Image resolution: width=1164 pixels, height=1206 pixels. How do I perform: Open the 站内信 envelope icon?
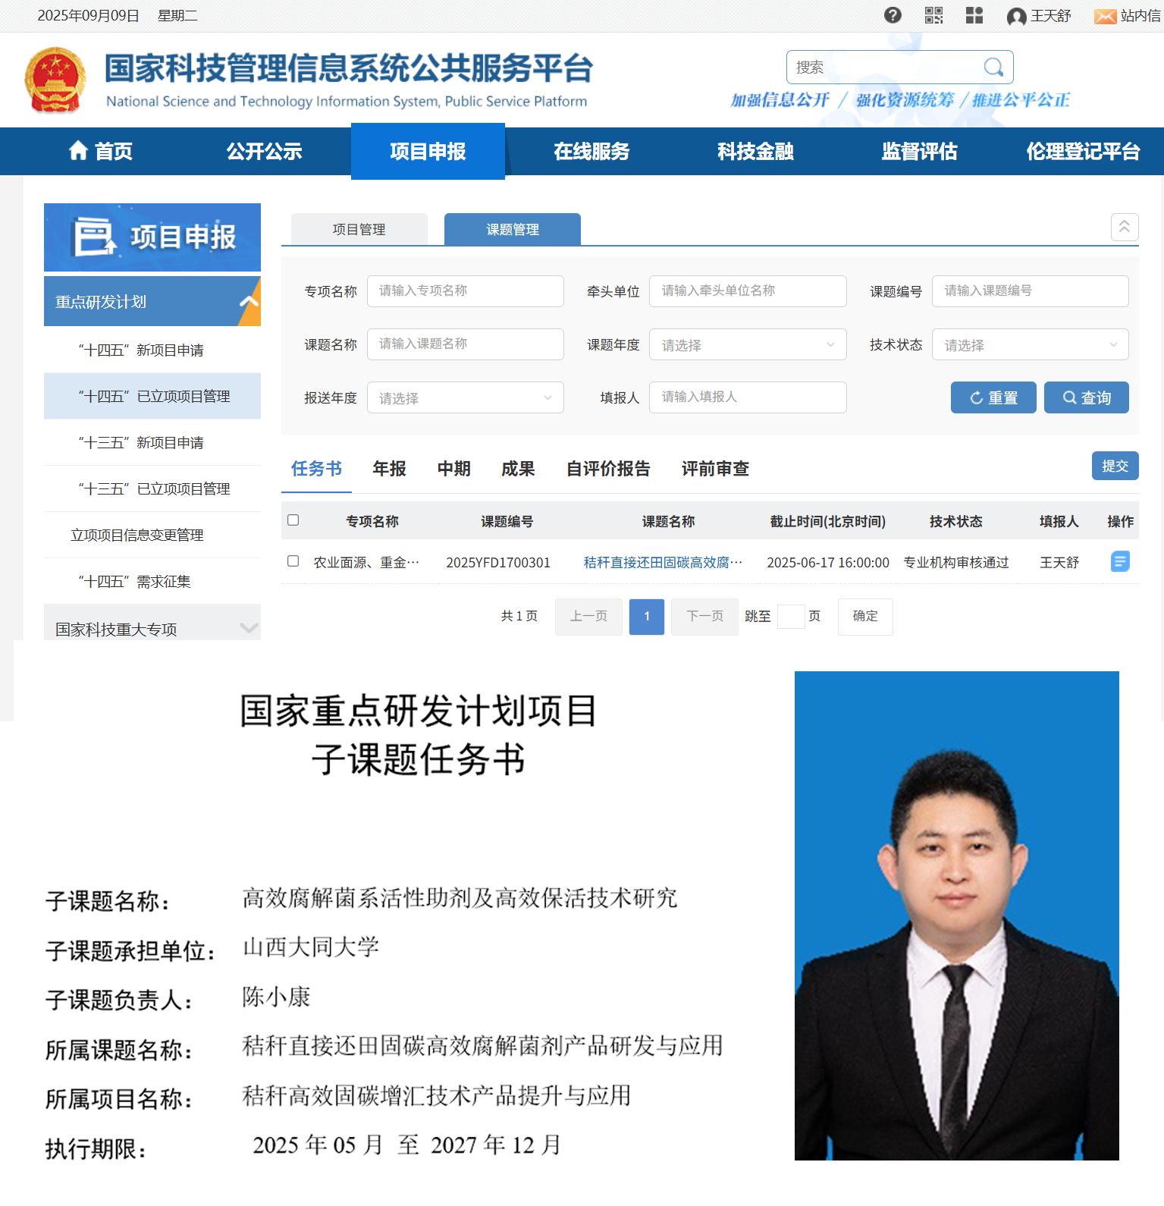click(1105, 17)
